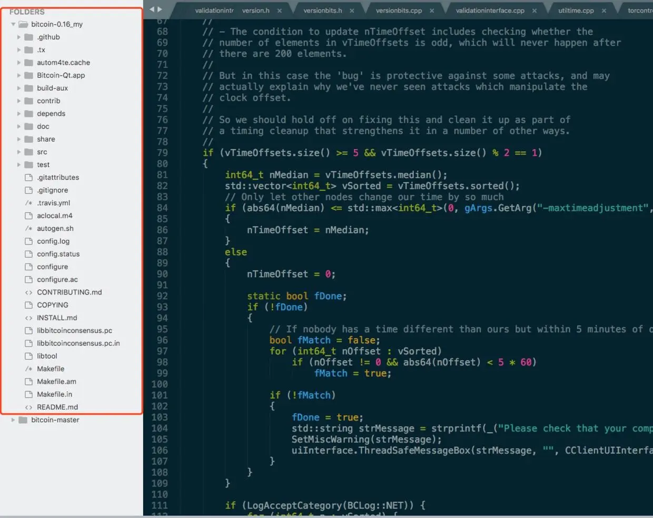Close the versionbits.cpp tab
The width and height of the screenshot is (653, 518).
pos(432,11)
